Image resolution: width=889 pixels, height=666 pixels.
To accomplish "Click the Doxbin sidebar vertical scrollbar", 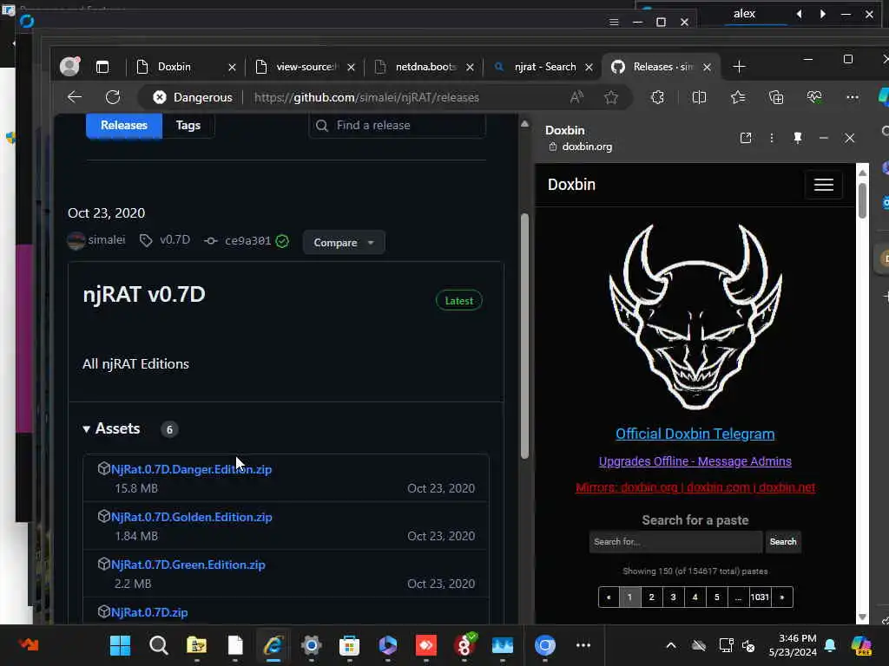I will pos(862,200).
